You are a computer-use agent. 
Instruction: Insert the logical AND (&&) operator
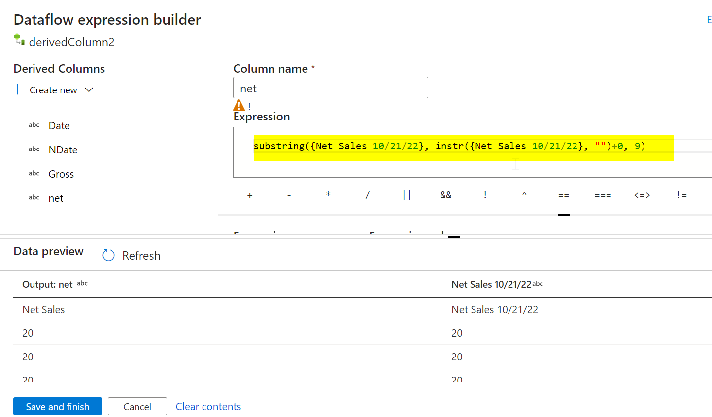446,195
